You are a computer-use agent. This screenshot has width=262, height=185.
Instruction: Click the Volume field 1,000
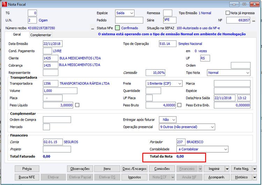click(60, 91)
